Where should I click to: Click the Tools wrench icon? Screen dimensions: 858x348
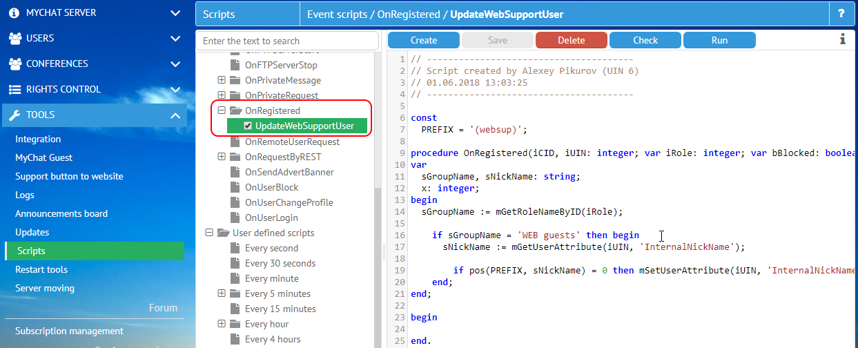(x=14, y=115)
